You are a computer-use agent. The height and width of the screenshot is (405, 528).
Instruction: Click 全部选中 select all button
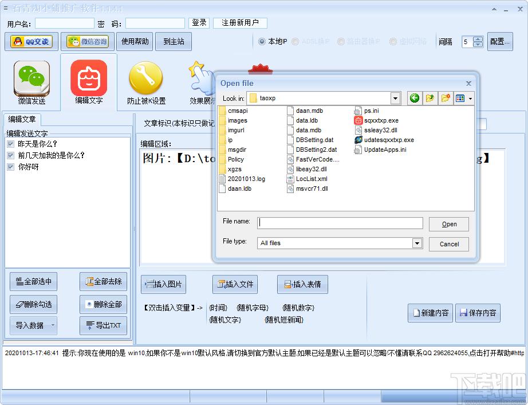(x=33, y=281)
